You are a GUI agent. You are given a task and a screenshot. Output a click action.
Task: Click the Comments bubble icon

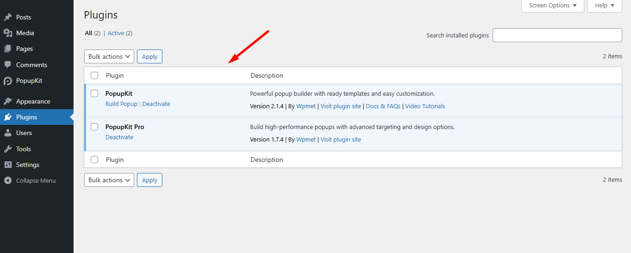(8, 65)
